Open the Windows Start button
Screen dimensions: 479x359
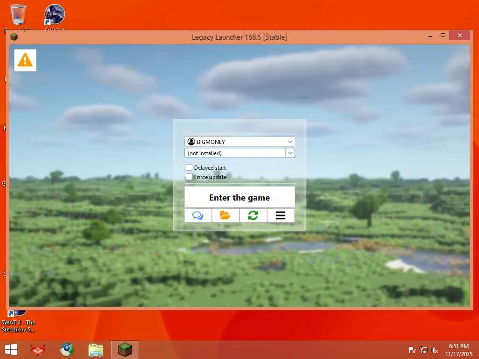click(x=11, y=350)
